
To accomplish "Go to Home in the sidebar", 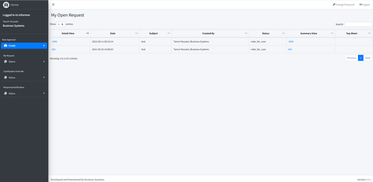I will point(14,5).
